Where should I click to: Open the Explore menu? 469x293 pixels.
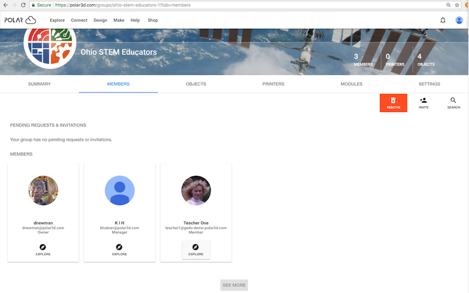57,20
